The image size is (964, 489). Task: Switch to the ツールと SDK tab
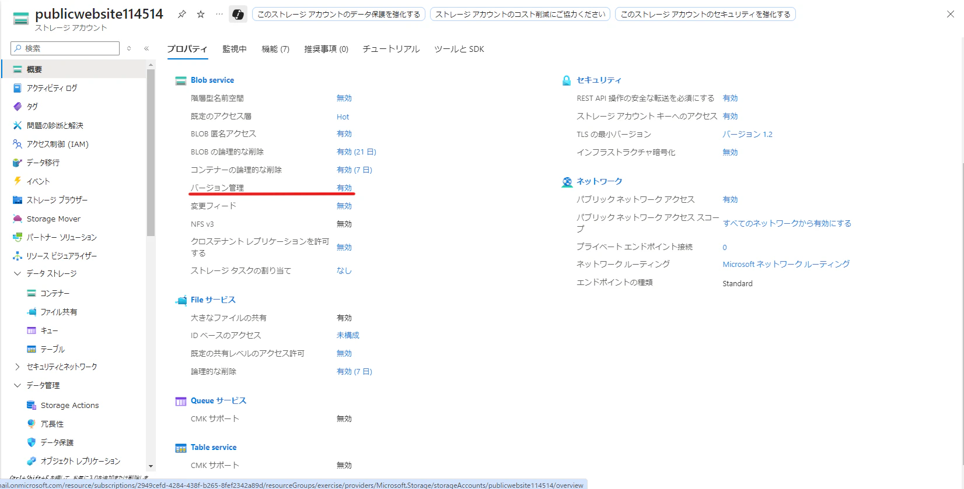[x=459, y=49]
